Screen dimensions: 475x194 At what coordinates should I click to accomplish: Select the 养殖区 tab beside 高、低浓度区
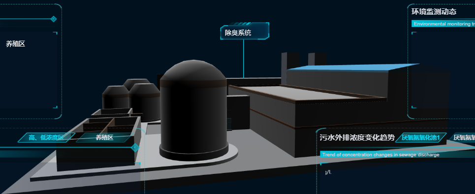tap(104, 138)
